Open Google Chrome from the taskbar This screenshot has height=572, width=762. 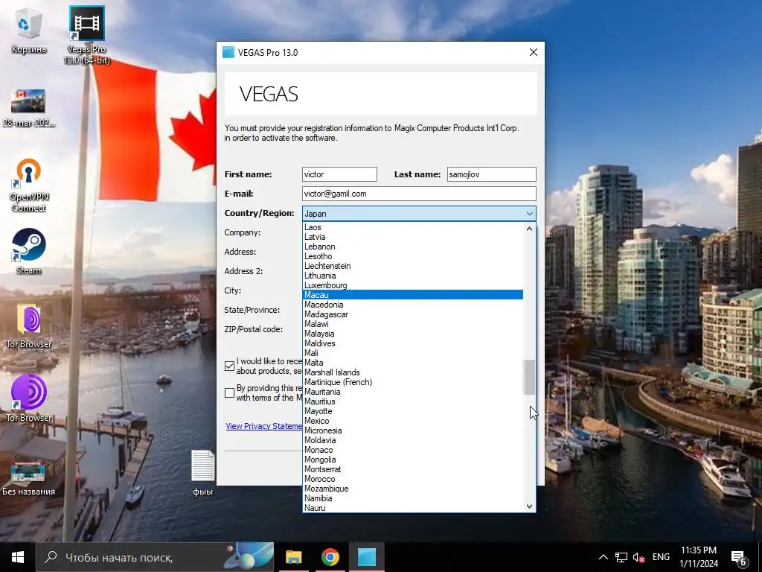point(330,557)
